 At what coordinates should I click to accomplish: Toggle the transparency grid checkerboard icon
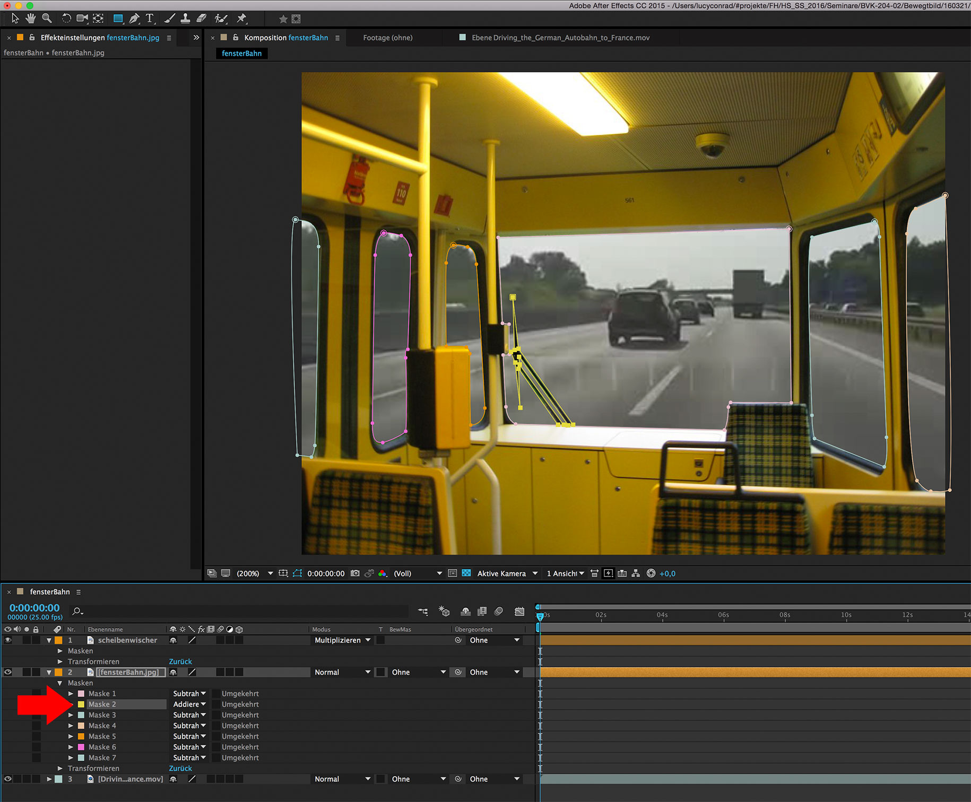point(466,573)
